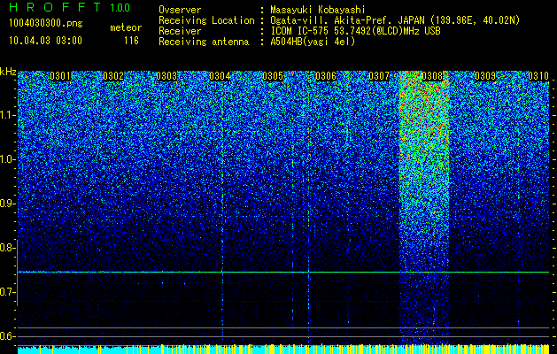Click the 0302 time marker
The image size is (557, 354).
tap(113, 76)
